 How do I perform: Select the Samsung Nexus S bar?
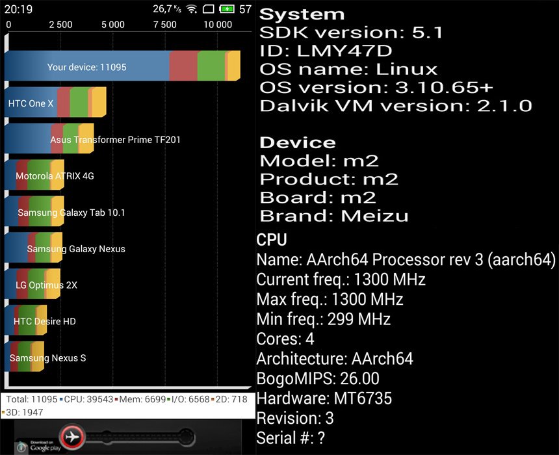24,357
